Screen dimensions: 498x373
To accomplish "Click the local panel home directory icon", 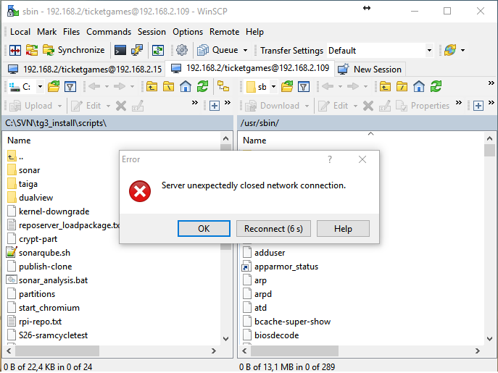I will point(186,87).
